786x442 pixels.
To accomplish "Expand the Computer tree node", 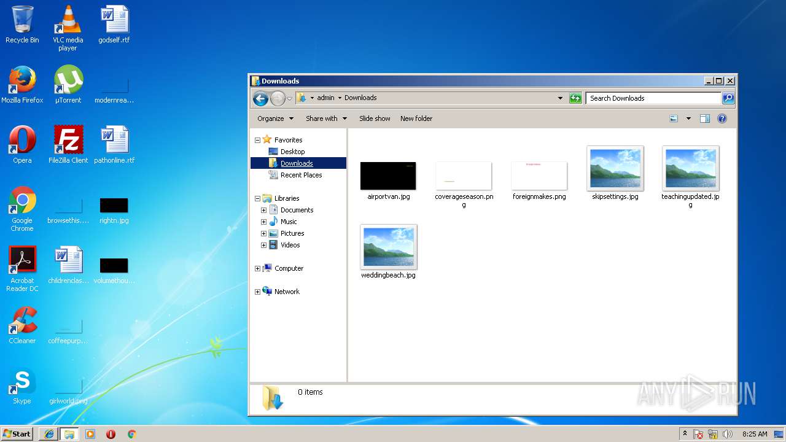I will click(257, 268).
